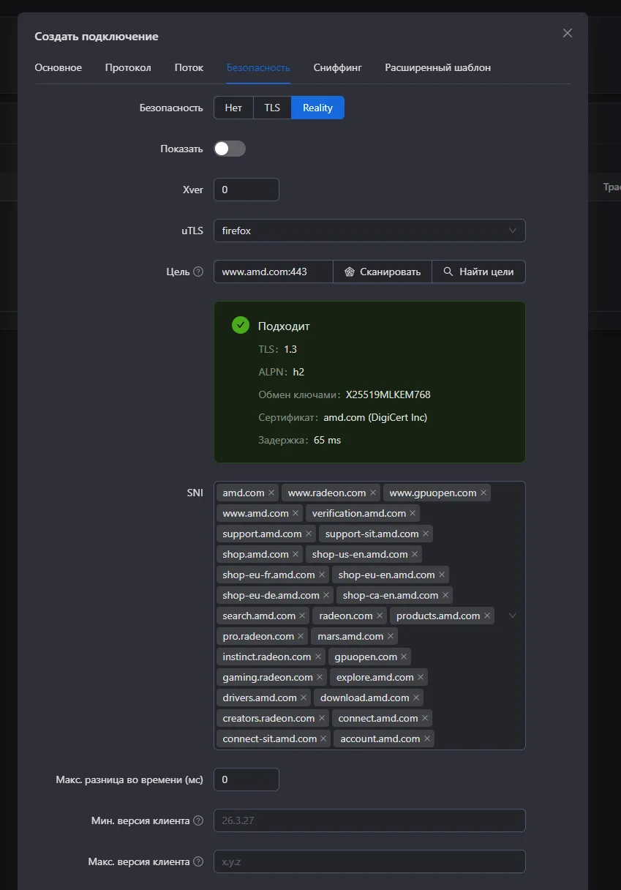
Task: Click Найти цели button
Action: tap(479, 272)
